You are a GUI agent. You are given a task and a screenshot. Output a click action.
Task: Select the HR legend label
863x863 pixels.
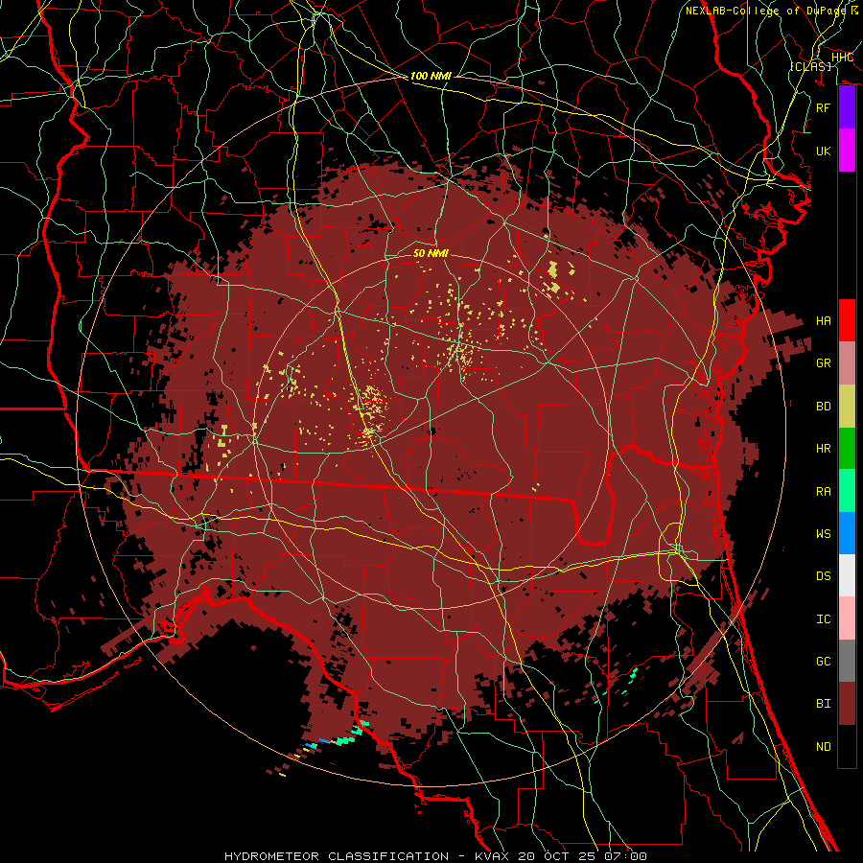pyautogui.click(x=823, y=448)
